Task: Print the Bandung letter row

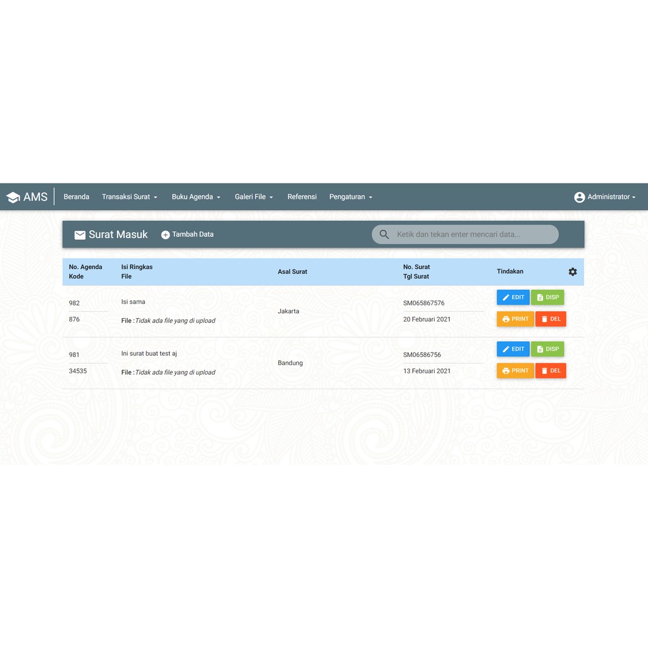Action: [515, 371]
